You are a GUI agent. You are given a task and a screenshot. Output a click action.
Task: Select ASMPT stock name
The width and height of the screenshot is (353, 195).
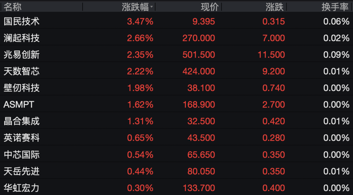tap(19, 105)
